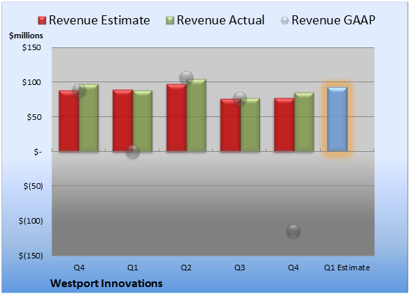Click the 'Q2' x-axis label
Screen dimensions: 409x294
coord(186,268)
